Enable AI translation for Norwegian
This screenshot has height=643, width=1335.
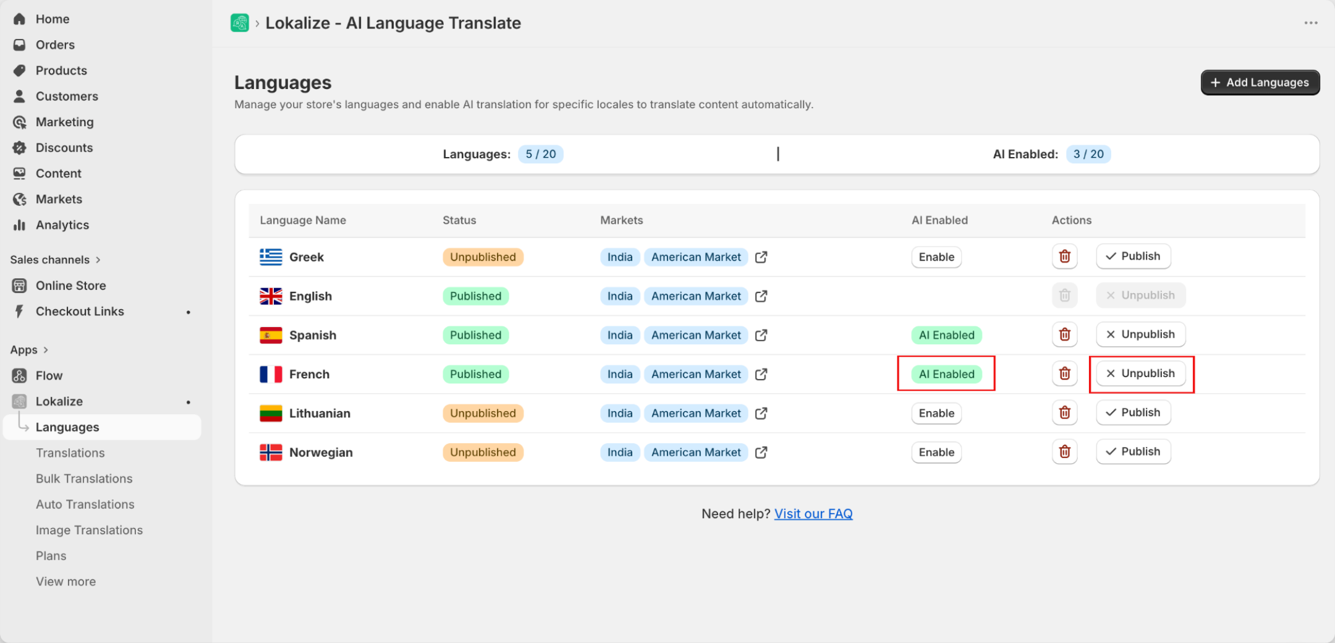[936, 453]
